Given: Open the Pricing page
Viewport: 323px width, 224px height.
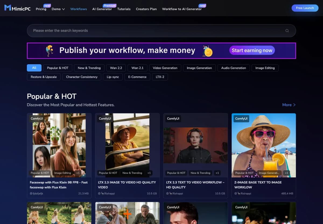Looking at the screenshot, I should pyautogui.click(x=41, y=9).
